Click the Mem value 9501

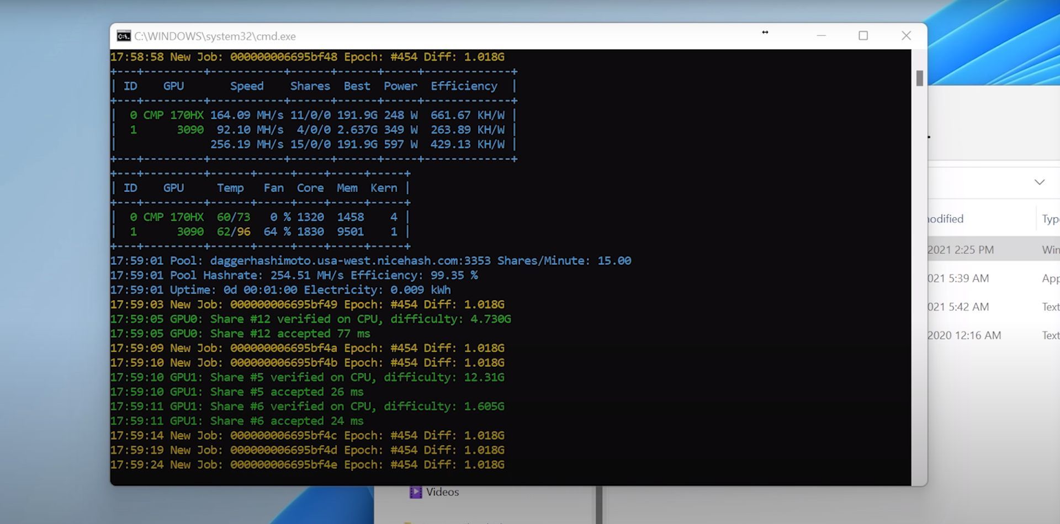pyautogui.click(x=351, y=232)
